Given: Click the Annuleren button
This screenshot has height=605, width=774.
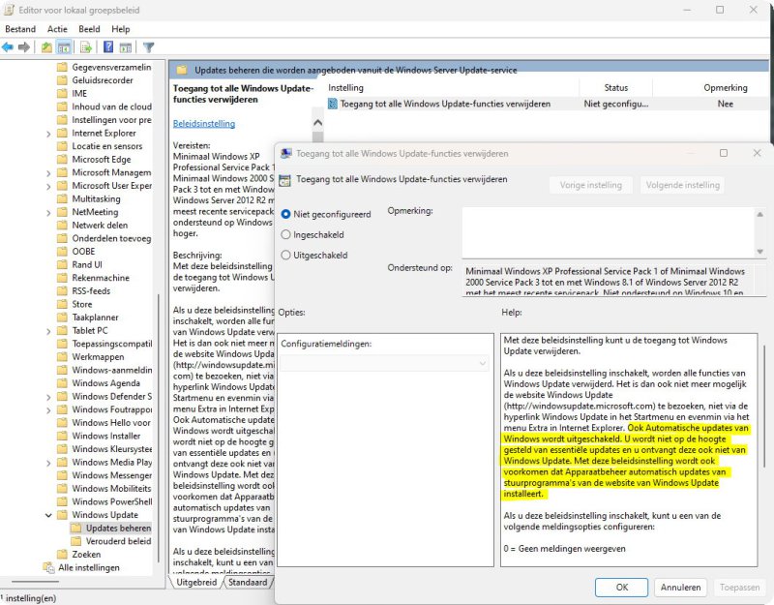Looking at the screenshot, I should (x=681, y=588).
